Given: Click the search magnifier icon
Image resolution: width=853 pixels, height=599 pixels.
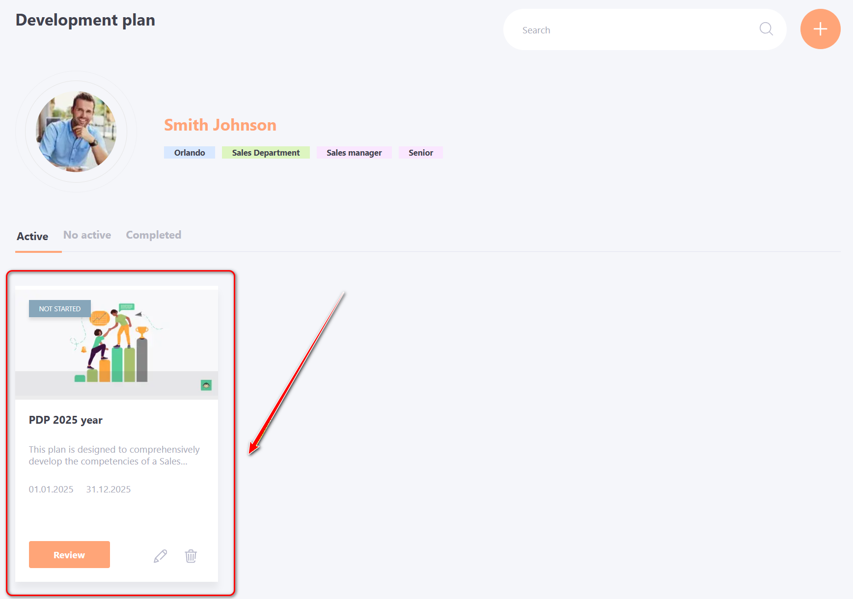Looking at the screenshot, I should click(766, 29).
